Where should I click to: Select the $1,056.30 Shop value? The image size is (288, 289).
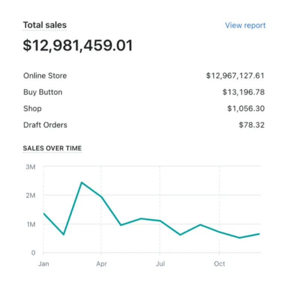(246, 109)
